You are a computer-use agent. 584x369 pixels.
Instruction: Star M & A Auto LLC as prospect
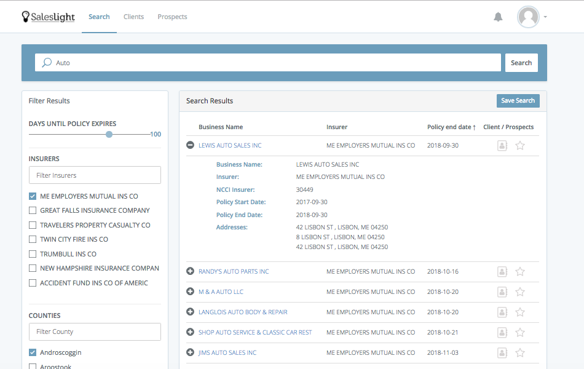click(x=520, y=292)
